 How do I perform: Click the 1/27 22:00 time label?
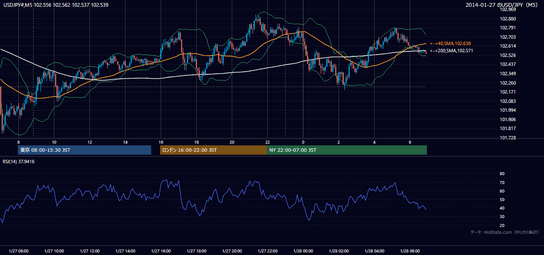pyautogui.click(x=267, y=251)
